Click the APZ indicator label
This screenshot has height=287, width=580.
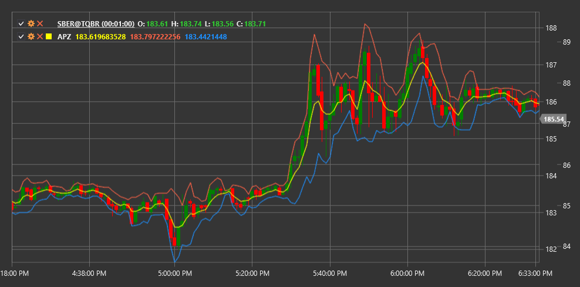[x=63, y=36]
